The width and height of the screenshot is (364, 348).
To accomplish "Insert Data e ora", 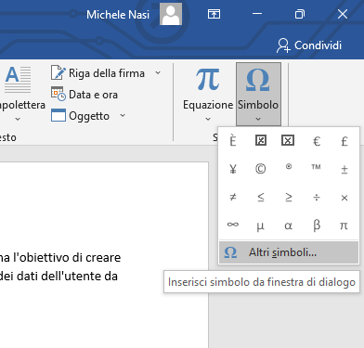I will [84, 95].
